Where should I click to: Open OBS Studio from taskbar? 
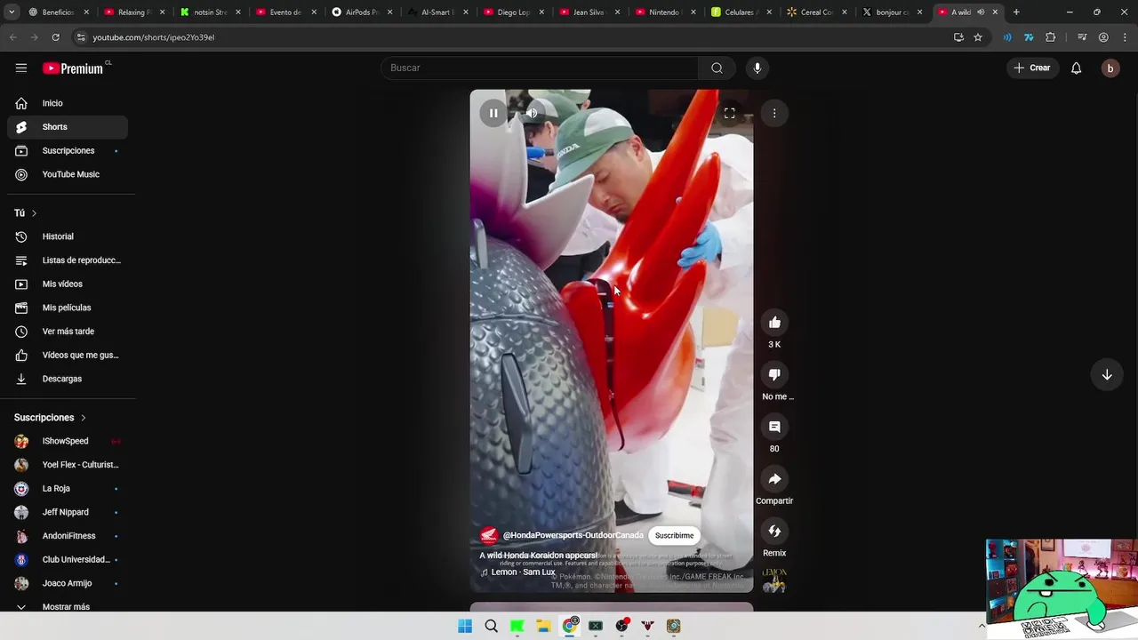[621, 626]
